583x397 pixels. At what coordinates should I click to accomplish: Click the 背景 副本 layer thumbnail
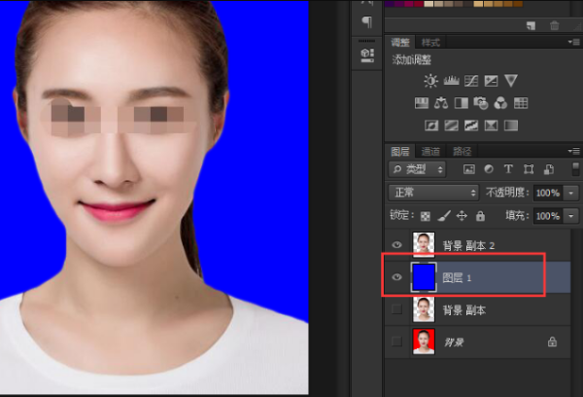[x=424, y=309]
